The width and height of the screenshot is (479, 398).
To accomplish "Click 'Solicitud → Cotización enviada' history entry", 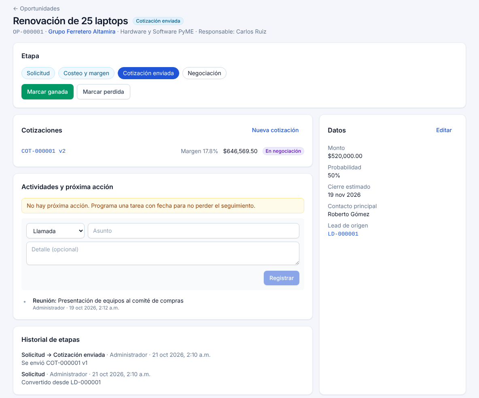I will (x=63, y=355).
